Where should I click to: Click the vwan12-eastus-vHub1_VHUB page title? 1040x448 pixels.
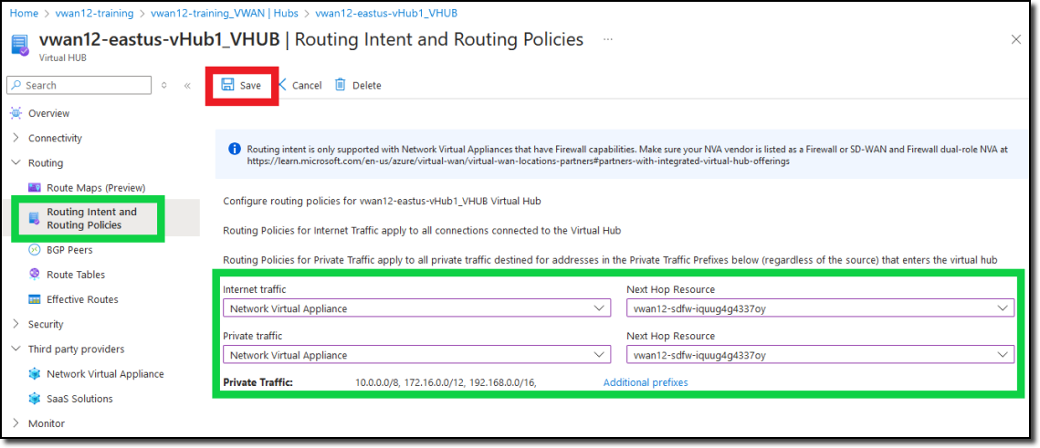click(159, 40)
